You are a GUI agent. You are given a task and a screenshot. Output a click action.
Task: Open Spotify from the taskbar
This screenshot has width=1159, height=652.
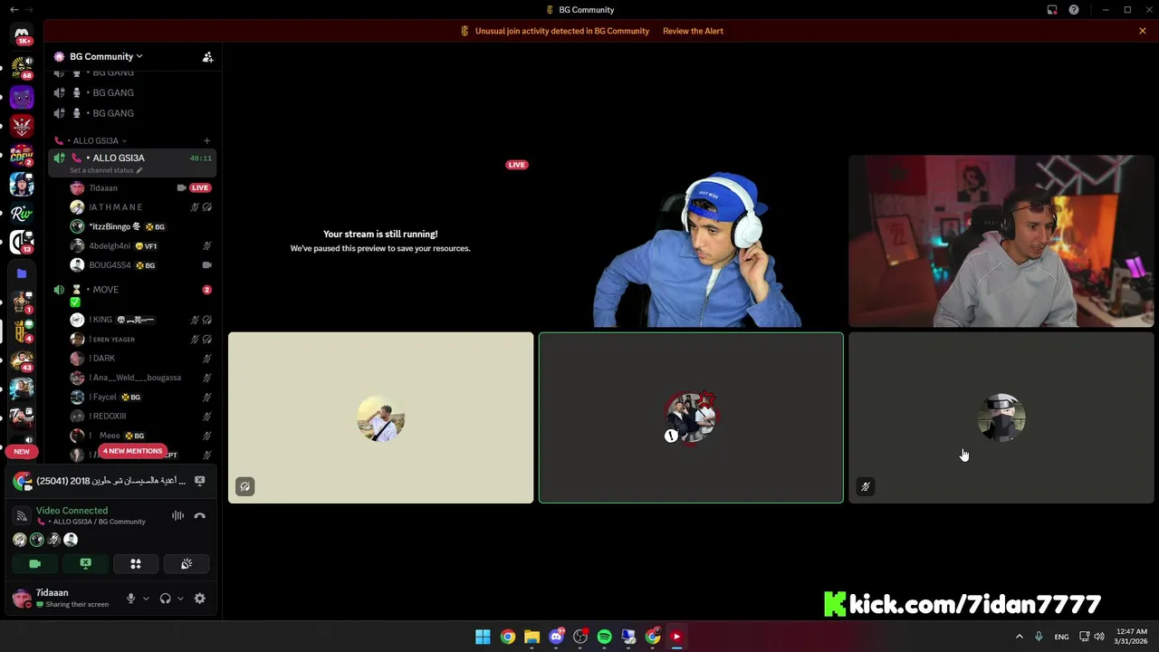[x=604, y=637]
